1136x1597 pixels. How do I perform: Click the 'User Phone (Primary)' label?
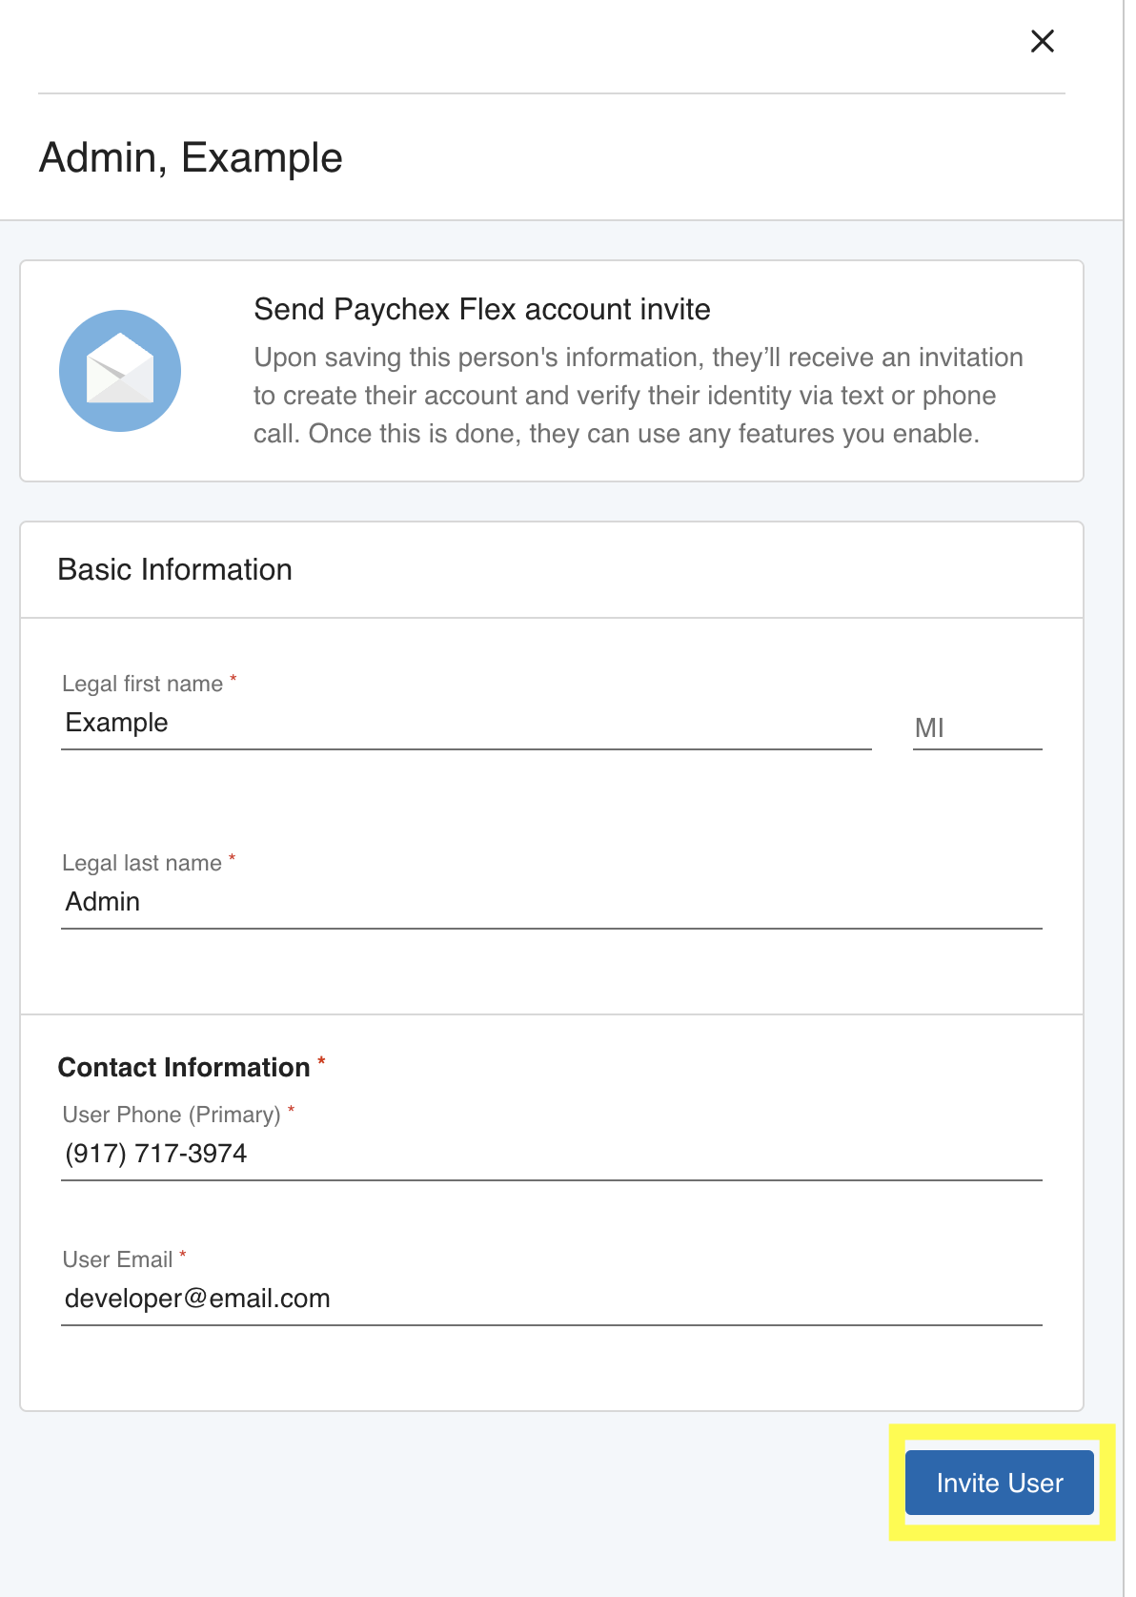coord(172,1115)
